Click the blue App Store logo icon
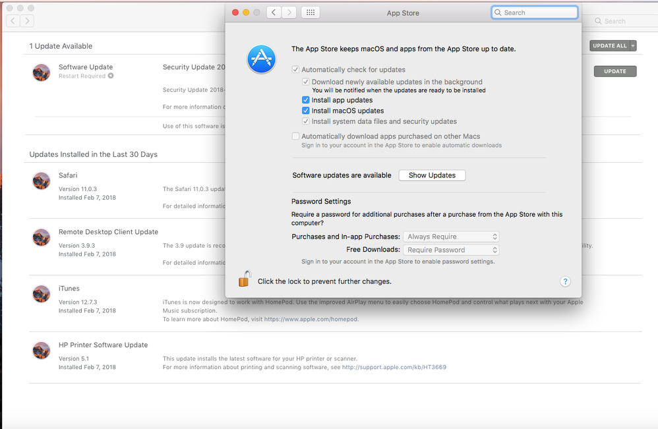Viewport: 658px width, 429px height. click(x=262, y=59)
